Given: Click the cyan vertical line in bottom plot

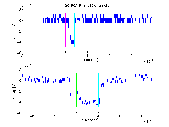Looking at the screenshot, I should point(98,90).
